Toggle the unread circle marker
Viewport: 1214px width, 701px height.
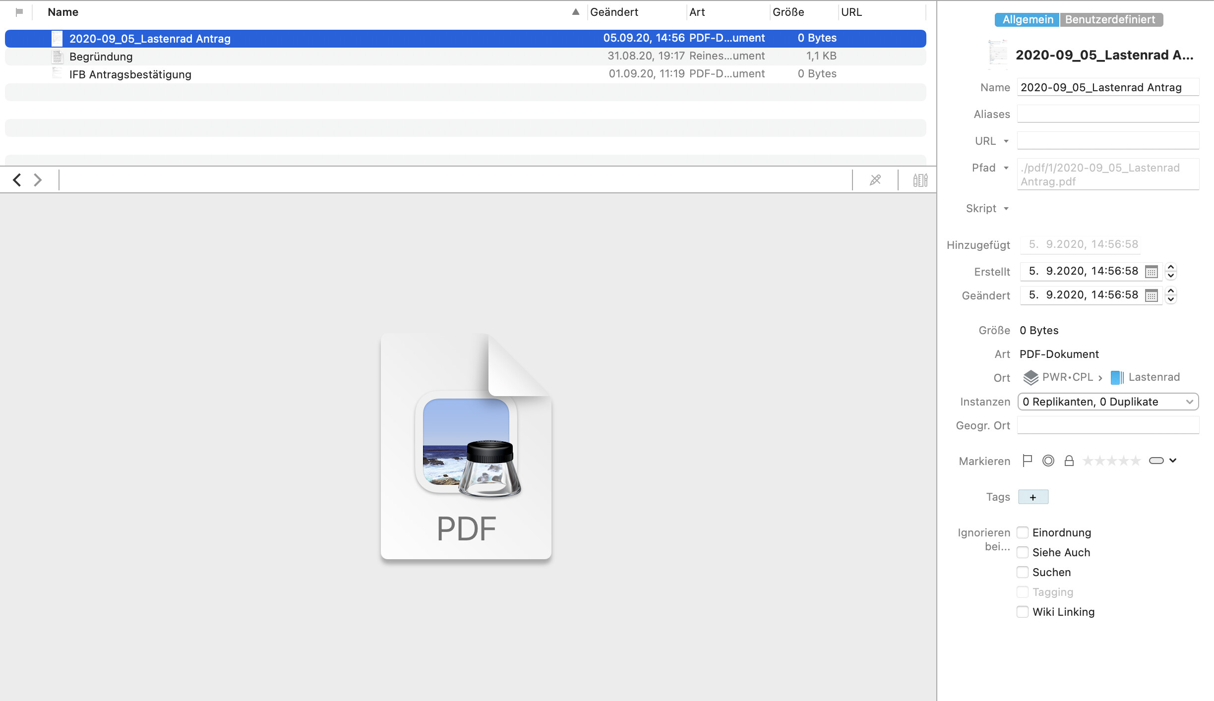click(x=1048, y=461)
